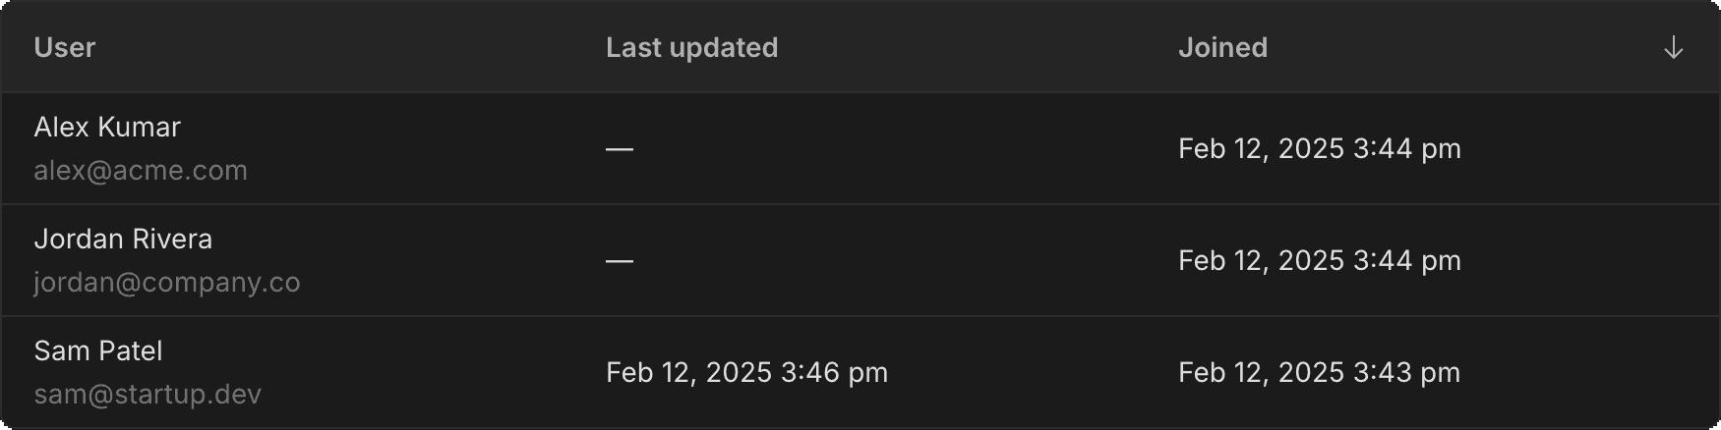Click the Joined column header label
1721x430 pixels.
point(1222,48)
